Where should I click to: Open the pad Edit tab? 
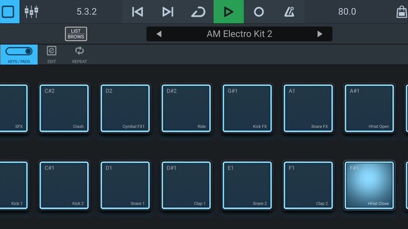pos(52,54)
